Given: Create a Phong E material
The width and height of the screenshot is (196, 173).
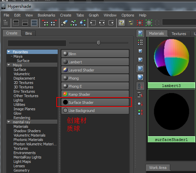Looking at the screenshot, I should tap(95, 86).
